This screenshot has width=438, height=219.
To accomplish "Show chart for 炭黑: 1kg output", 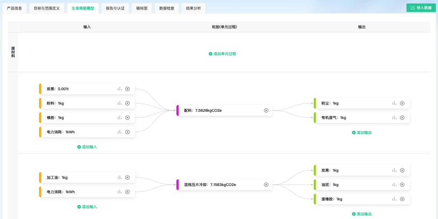I will coord(395,170).
